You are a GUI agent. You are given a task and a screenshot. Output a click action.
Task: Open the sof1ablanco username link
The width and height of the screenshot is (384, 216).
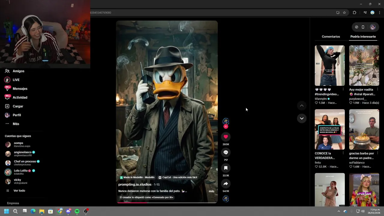pyautogui.click(x=357, y=163)
